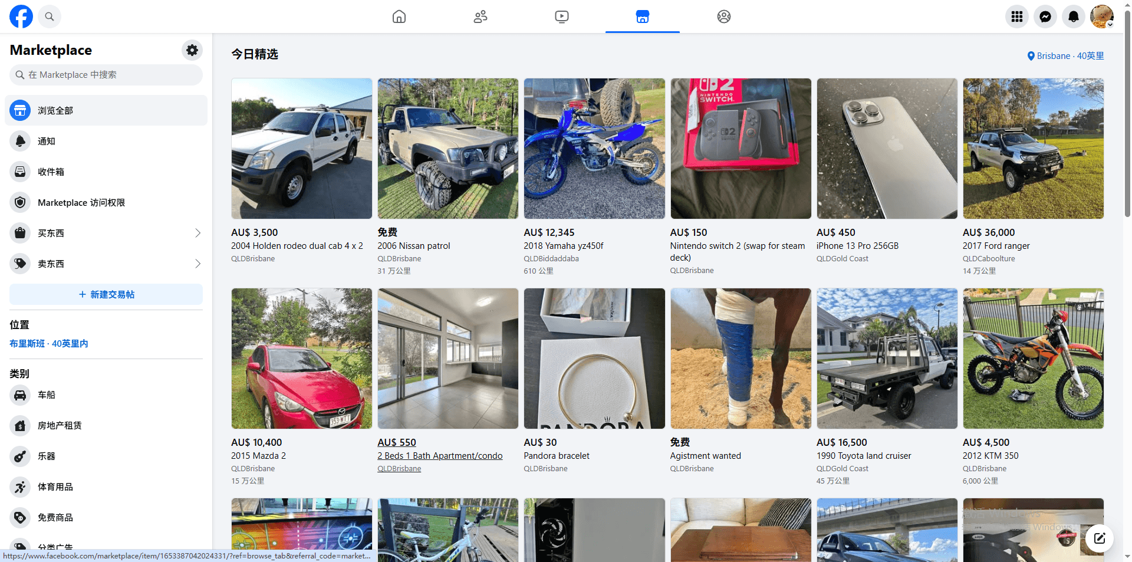Click the 2 Beds 1 Bath Apartment/condo title
This screenshot has height=562, width=1132.
click(440, 456)
